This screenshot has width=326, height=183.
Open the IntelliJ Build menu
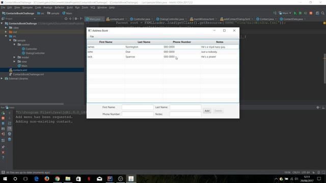click(70, 8)
